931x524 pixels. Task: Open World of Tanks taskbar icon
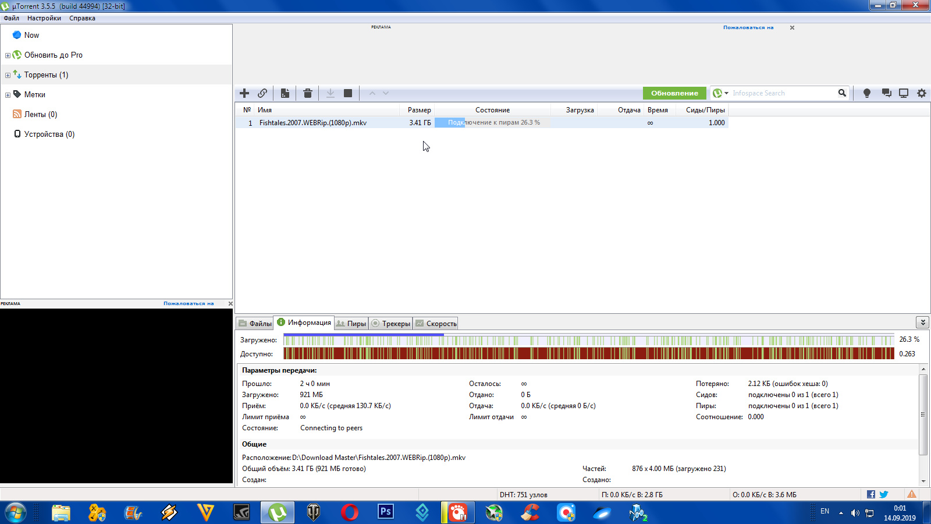pyautogui.click(x=314, y=513)
